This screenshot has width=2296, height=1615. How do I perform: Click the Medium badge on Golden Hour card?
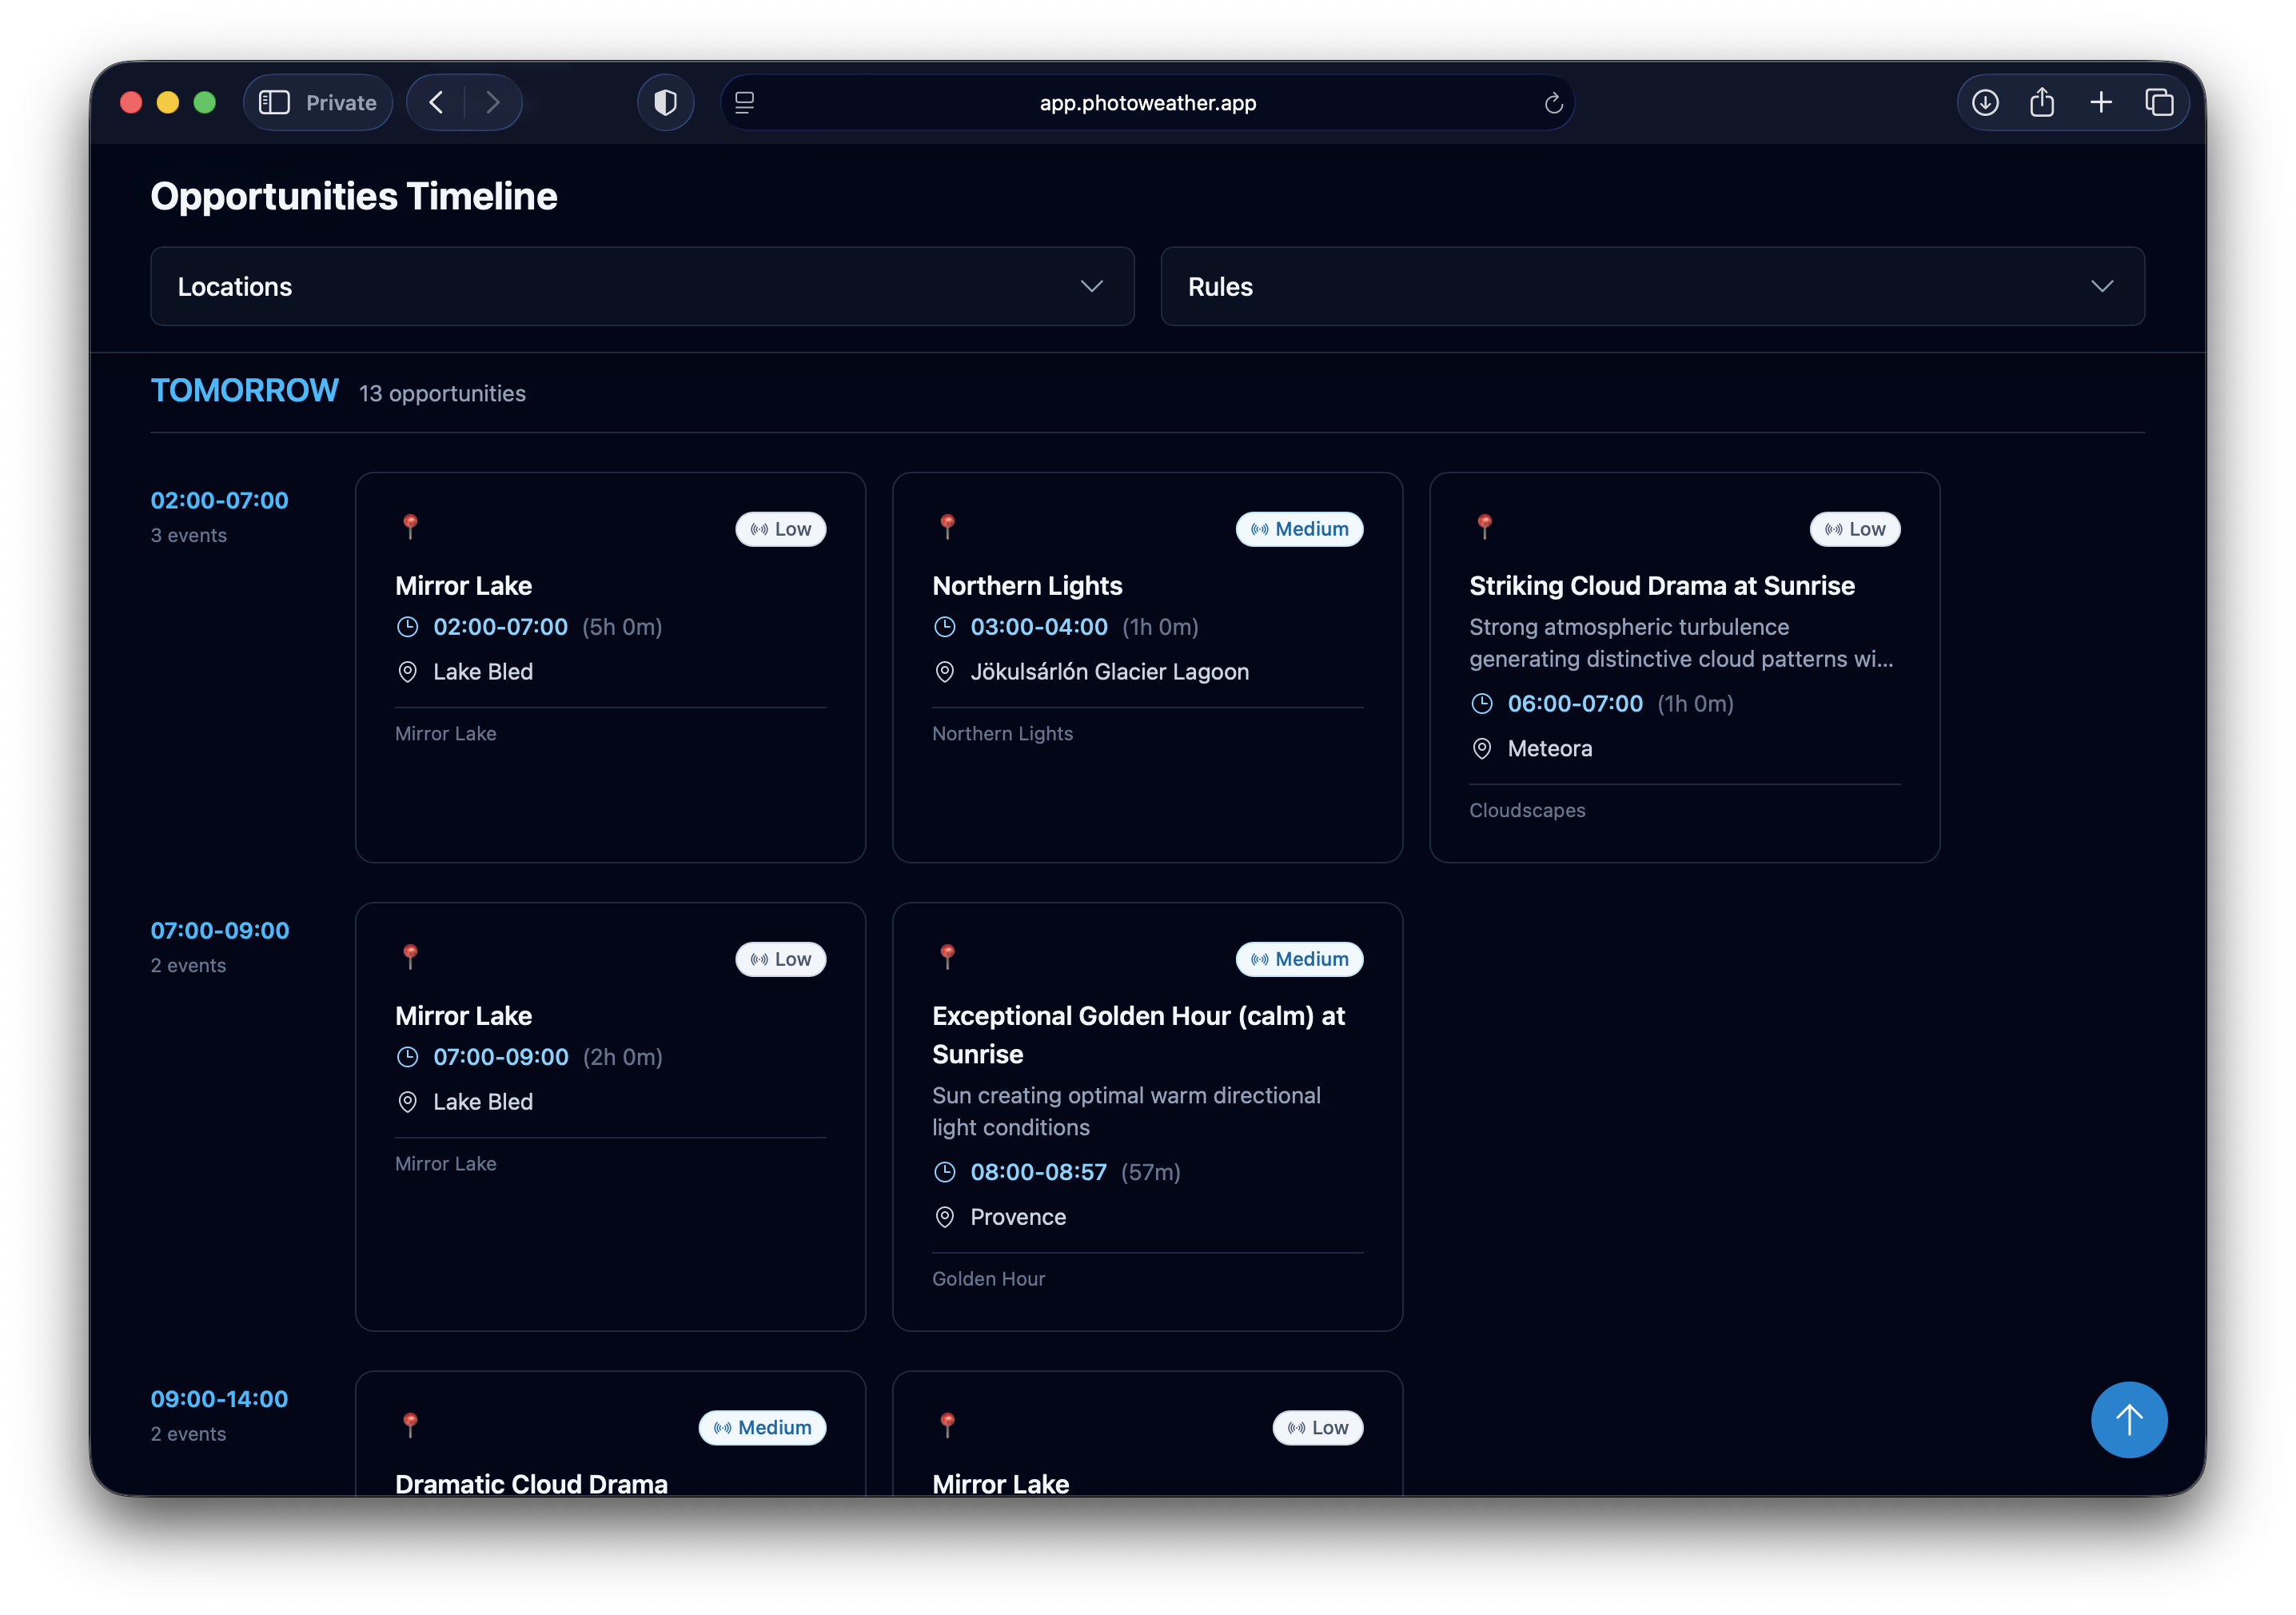coord(1299,959)
